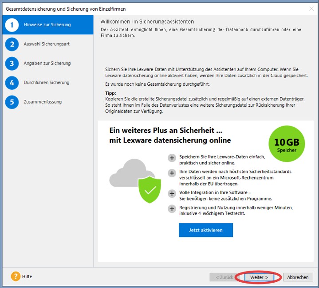Select the 'Hinweise zur Sicherung' step
Image resolution: width=319 pixels, height=288 pixels.
48,24
